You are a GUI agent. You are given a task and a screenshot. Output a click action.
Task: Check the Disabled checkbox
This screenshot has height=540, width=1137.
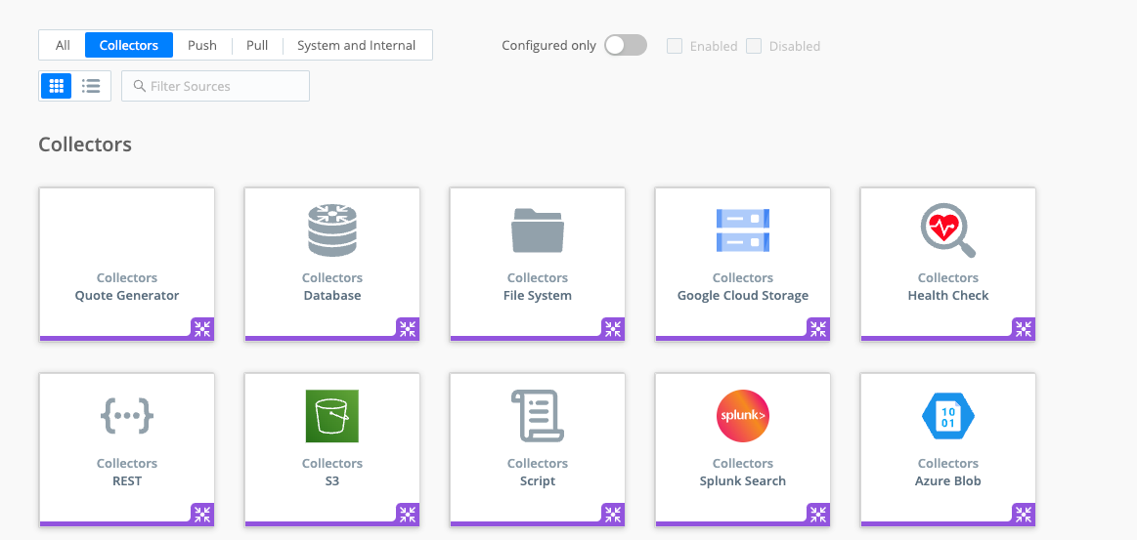point(754,46)
